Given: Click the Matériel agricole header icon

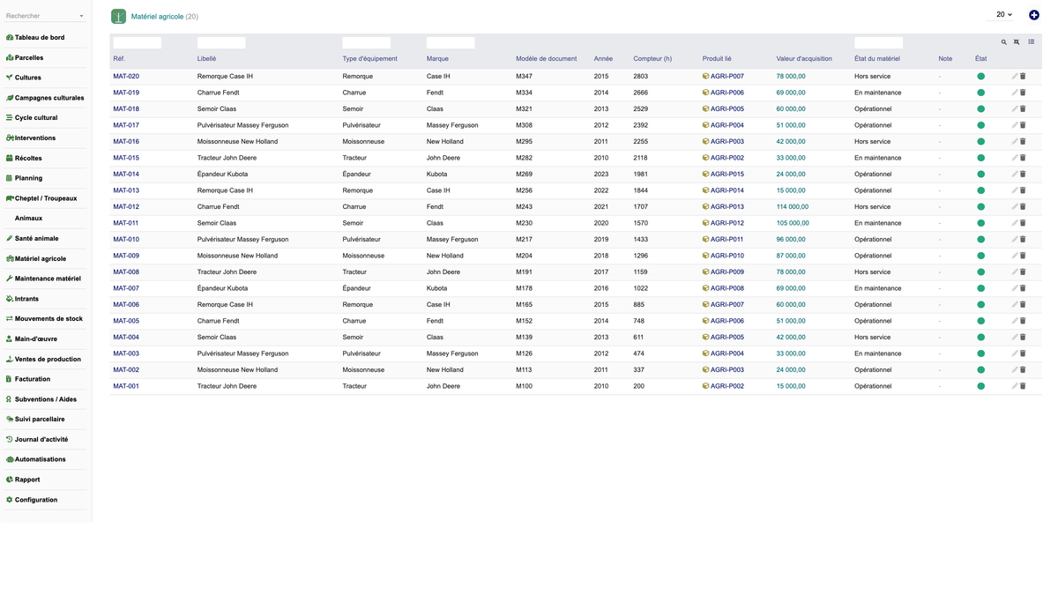Looking at the screenshot, I should tap(118, 16).
